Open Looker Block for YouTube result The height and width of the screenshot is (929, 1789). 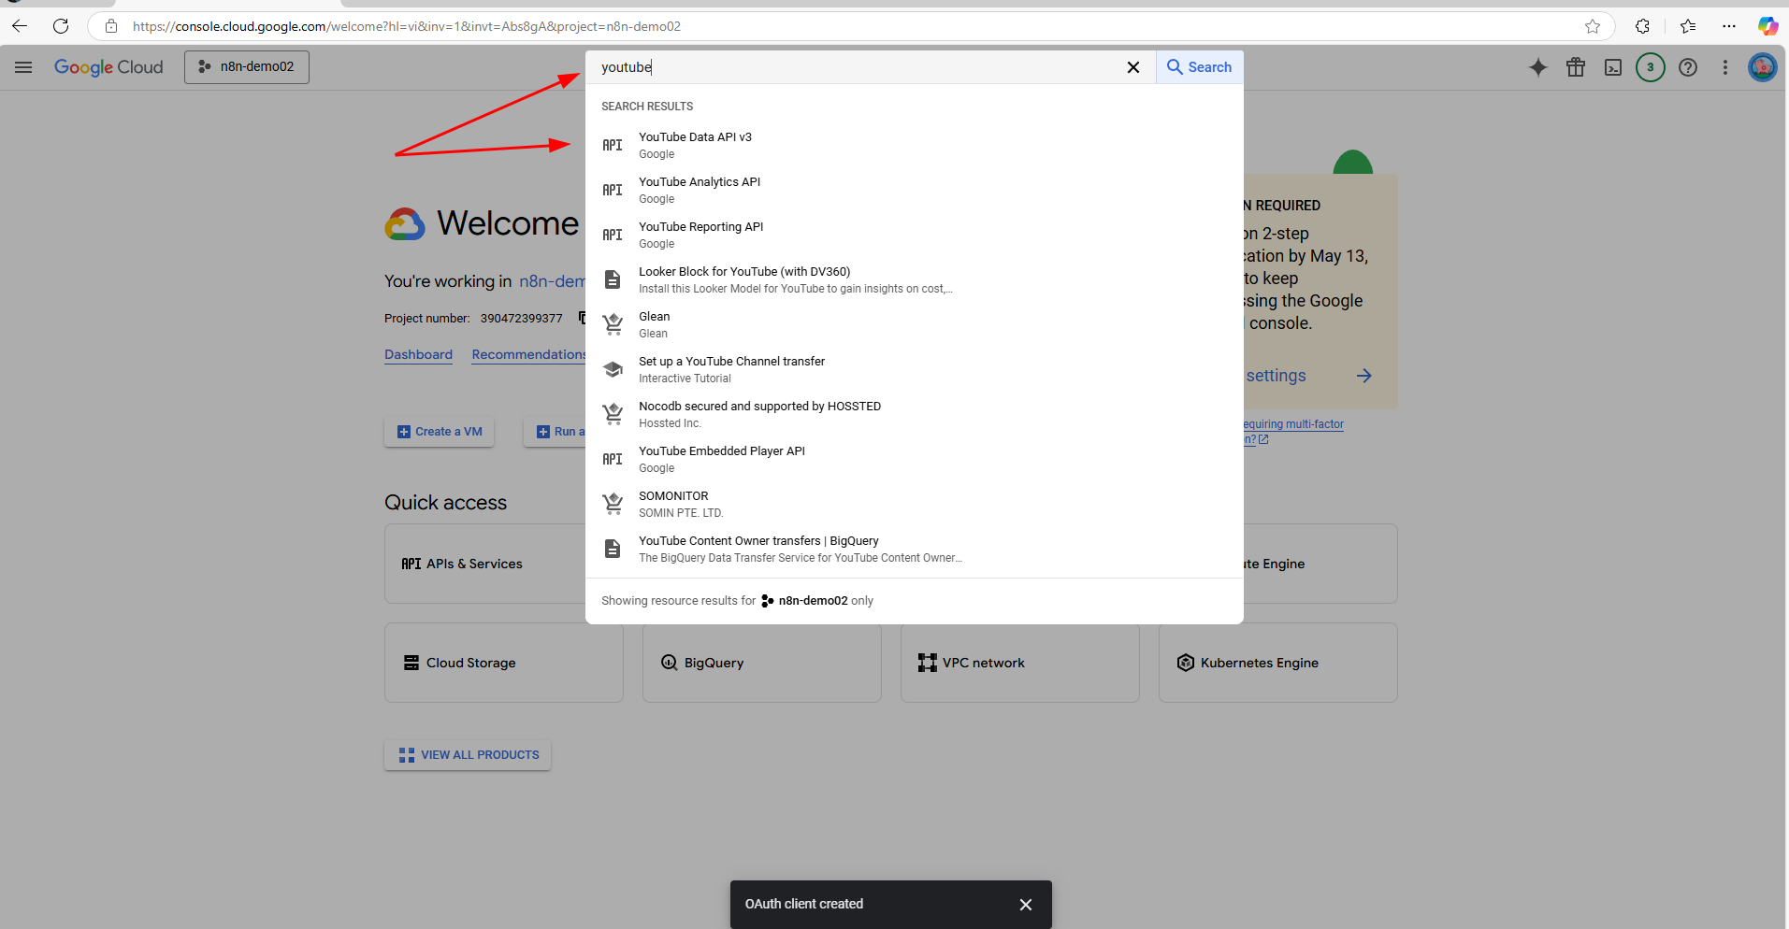point(915,279)
